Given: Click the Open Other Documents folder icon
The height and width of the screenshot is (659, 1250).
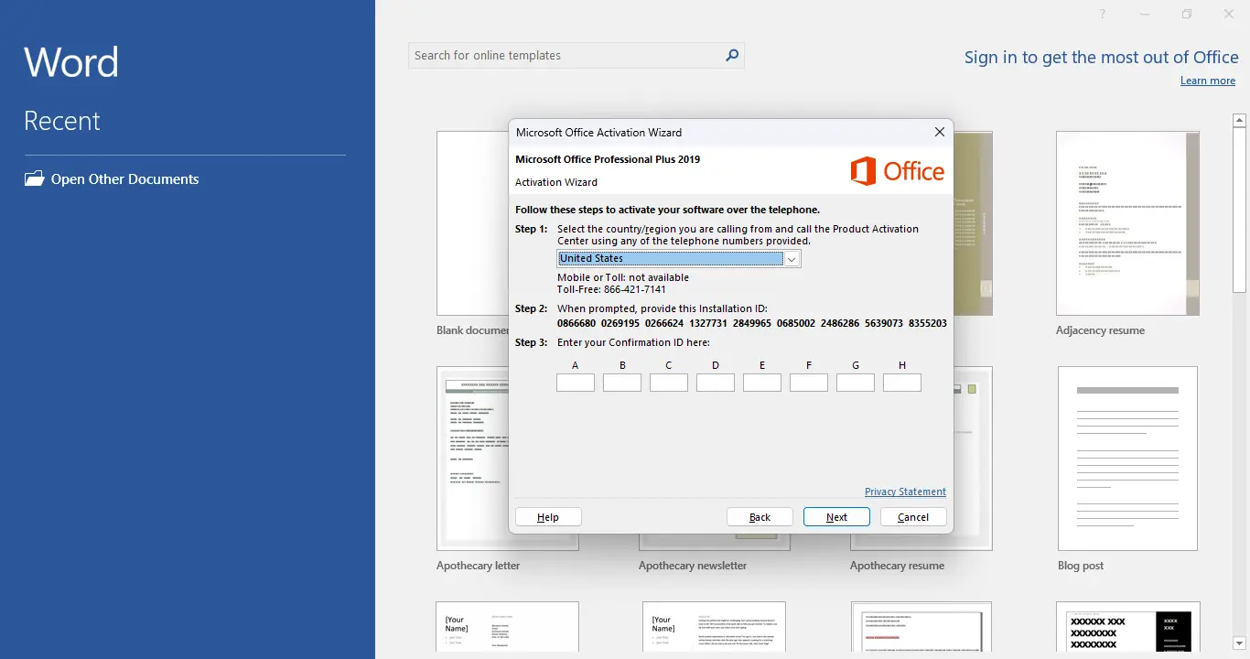Looking at the screenshot, I should [34, 178].
